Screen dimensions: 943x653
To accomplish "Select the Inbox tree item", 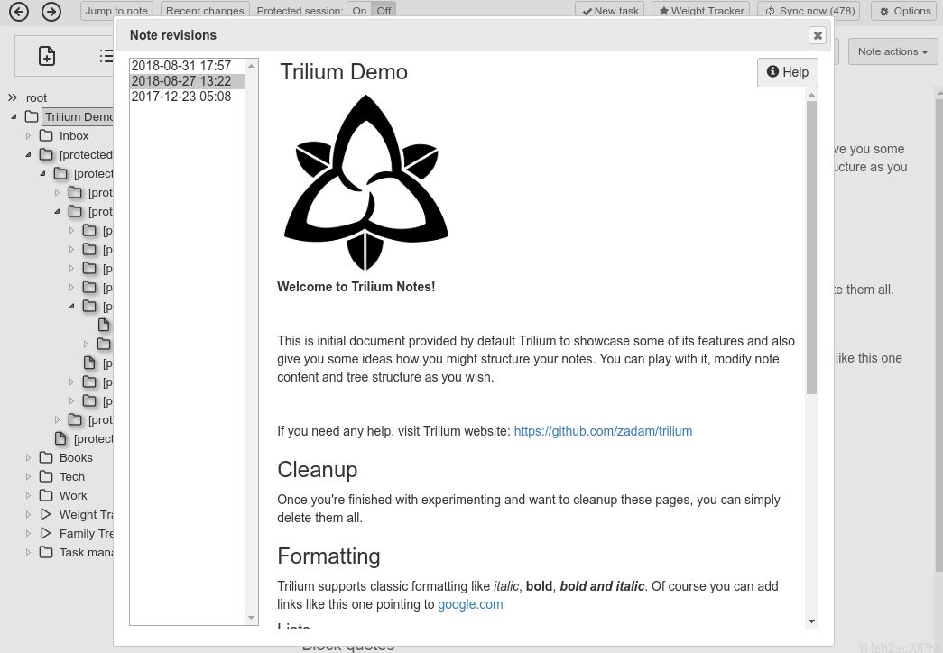I will point(74,136).
